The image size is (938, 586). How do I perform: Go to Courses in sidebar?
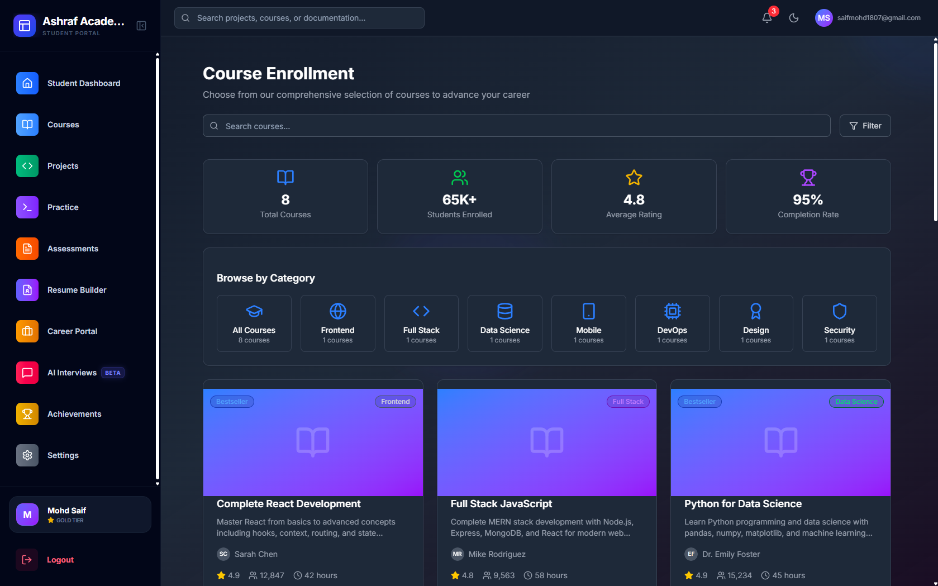(63, 125)
